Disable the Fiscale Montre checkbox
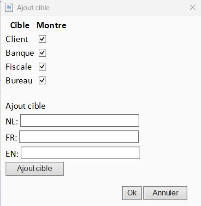Screen dimensions: 201x206 tap(42, 67)
